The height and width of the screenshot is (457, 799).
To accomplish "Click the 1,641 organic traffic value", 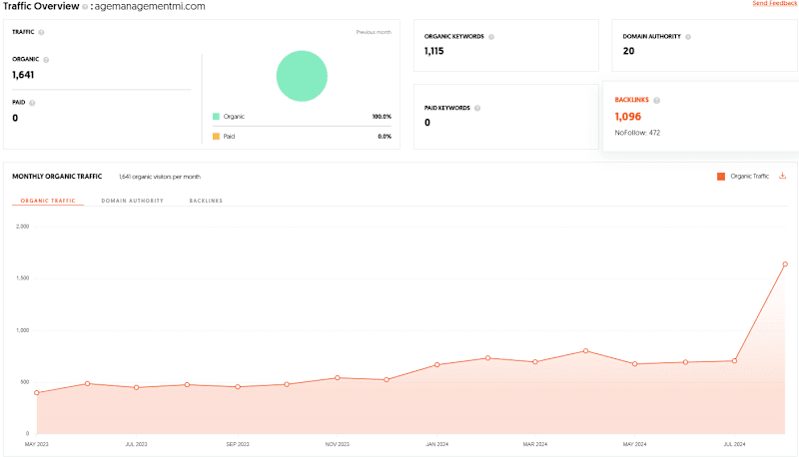I will point(23,75).
